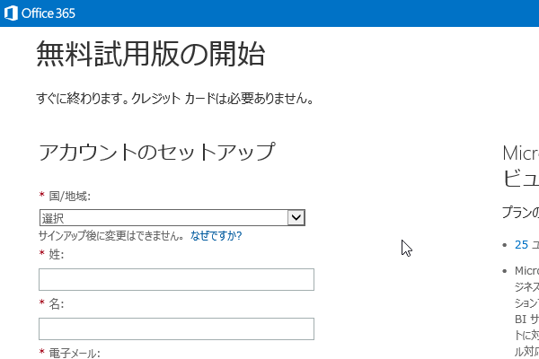The height and width of the screenshot is (359, 539).
Task: Click the 電子メール field label
Action: tap(75, 353)
